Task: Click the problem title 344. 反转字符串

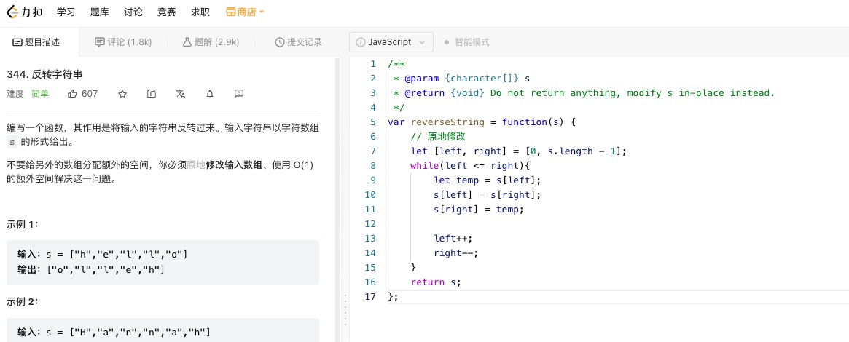Action: (44, 74)
